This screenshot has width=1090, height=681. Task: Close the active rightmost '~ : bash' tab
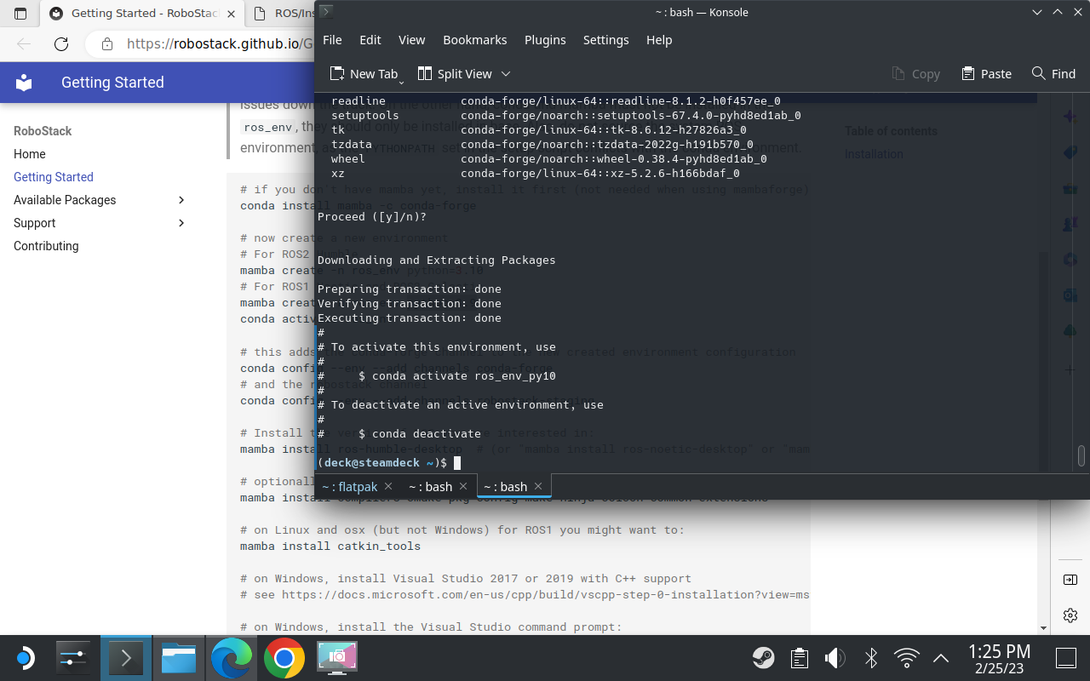538,486
